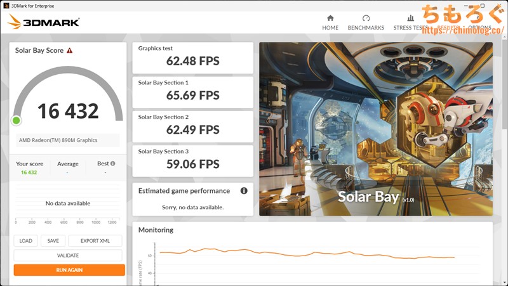Open the Stress Tests section
Viewport: 508px width, 286px height.
tap(410, 22)
